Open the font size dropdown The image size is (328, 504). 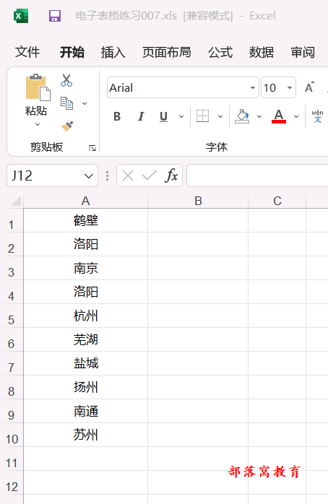coord(290,87)
